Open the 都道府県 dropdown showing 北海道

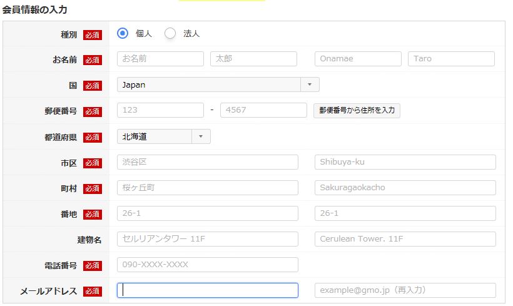(x=163, y=136)
